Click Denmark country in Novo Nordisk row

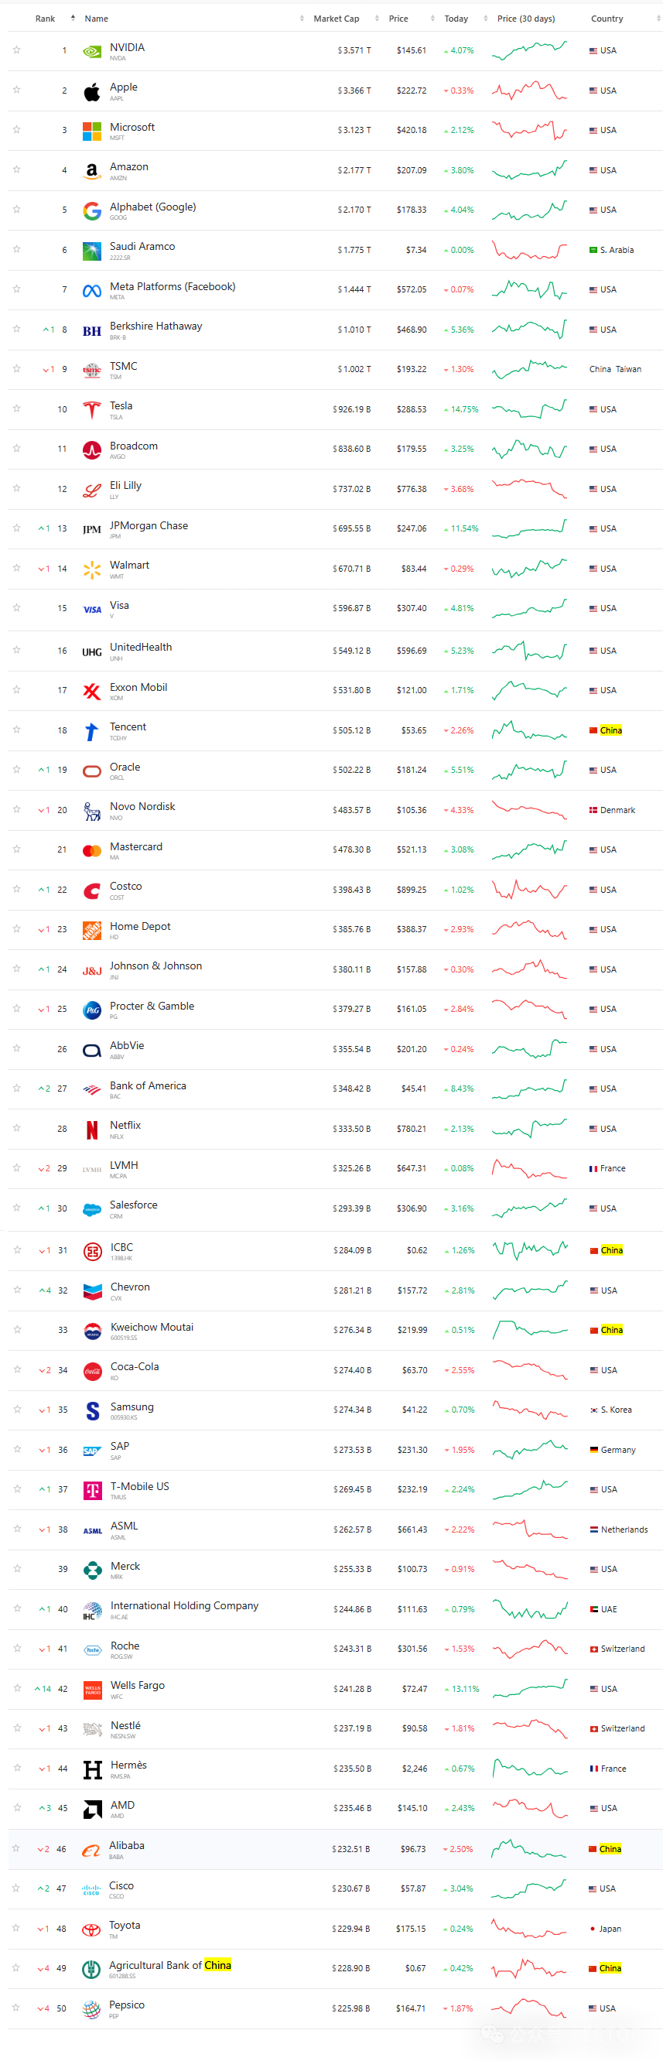pyautogui.click(x=613, y=810)
